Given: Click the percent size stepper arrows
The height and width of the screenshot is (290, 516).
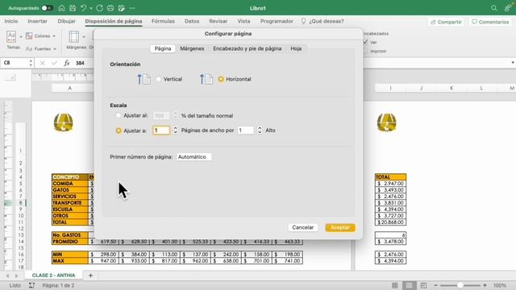Looking at the screenshot, I should coord(176,115).
